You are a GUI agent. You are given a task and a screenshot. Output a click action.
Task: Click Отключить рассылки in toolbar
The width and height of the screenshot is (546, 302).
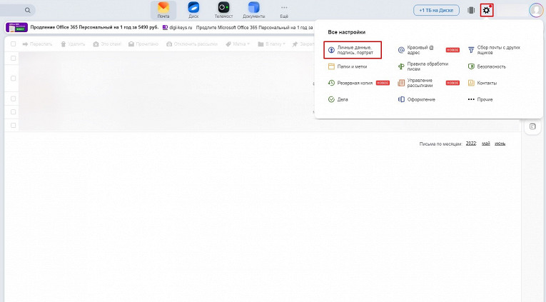[x=192, y=44]
